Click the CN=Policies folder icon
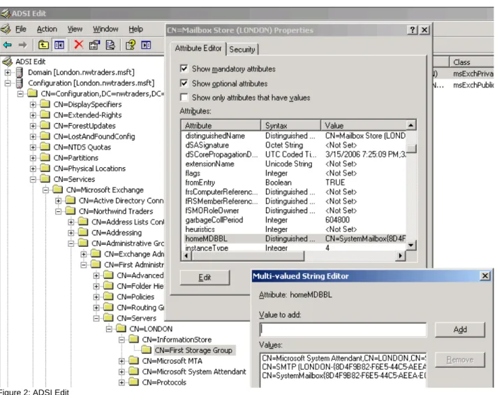 click(x=109, y=296)
